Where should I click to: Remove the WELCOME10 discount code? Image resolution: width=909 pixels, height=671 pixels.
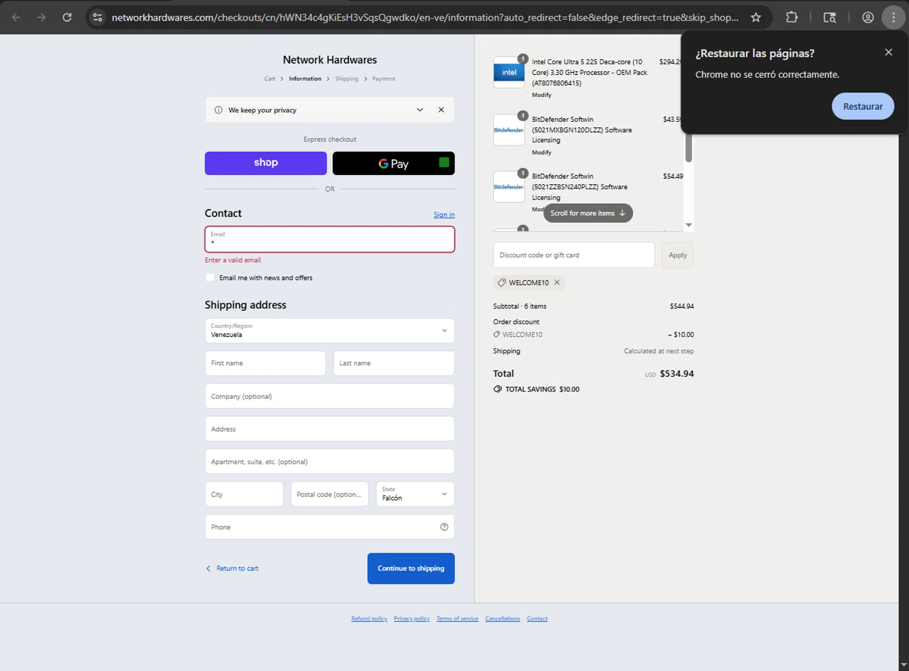(557, 282)
